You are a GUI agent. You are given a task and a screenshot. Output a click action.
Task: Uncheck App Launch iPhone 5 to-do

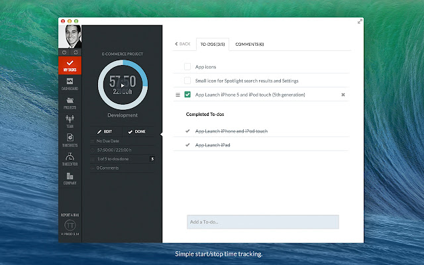tap(187, 94)
